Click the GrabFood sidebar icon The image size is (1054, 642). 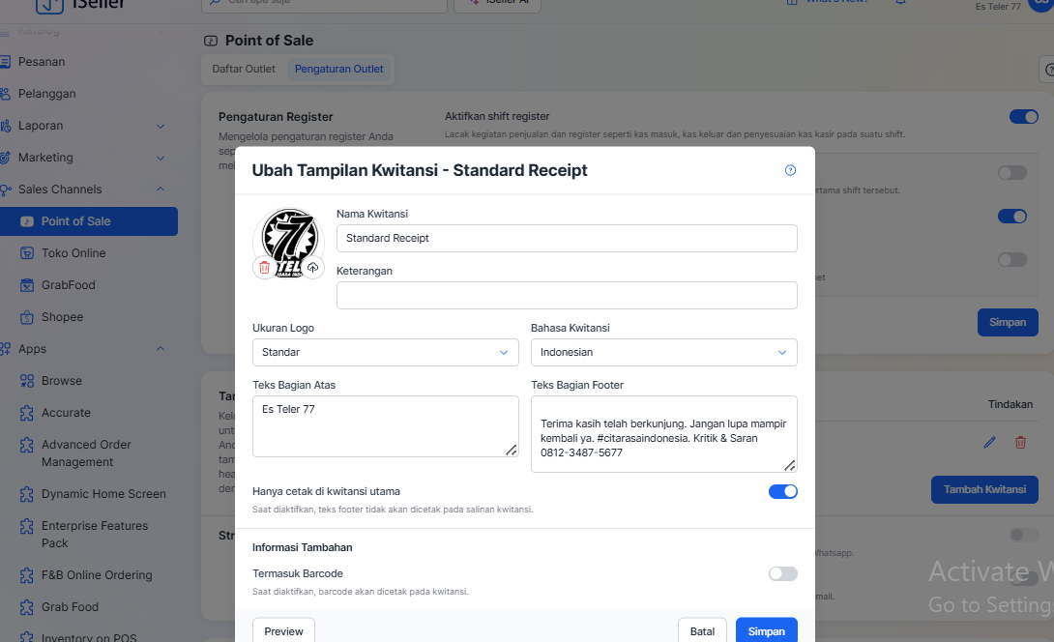click(27, 285)
